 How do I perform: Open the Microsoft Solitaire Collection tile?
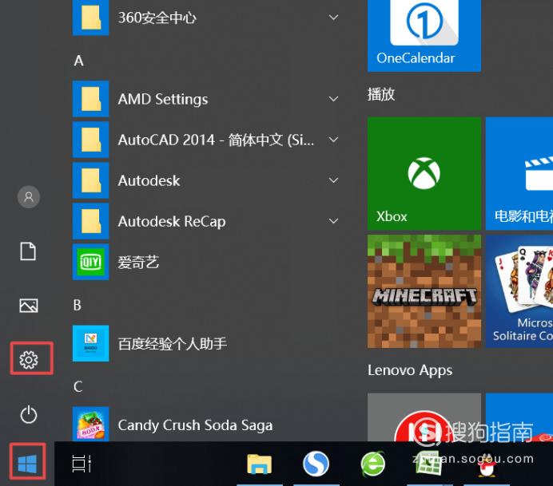[x=519, y=291]
